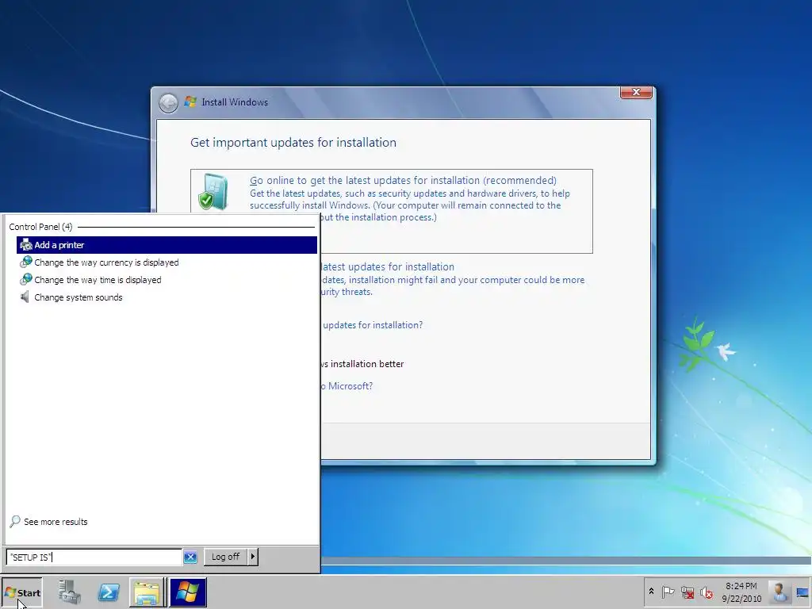Click the Show desktop icon in the tray
Image resolution: width=812 pixels, height=609 pixels.
pos(802,592)
